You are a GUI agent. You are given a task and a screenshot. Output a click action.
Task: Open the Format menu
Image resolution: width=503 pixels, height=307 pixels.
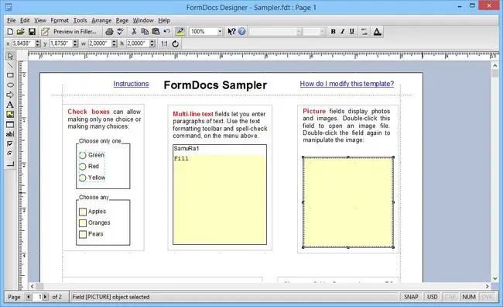coord(60,20)
